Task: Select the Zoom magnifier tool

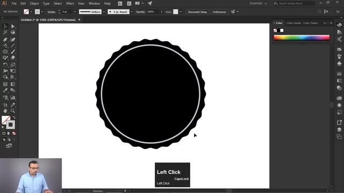Action: pos(13,111)
